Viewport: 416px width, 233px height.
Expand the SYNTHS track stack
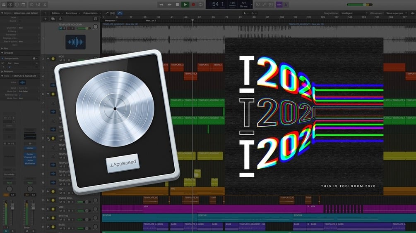pyautogui.click(x=48, y=218)
